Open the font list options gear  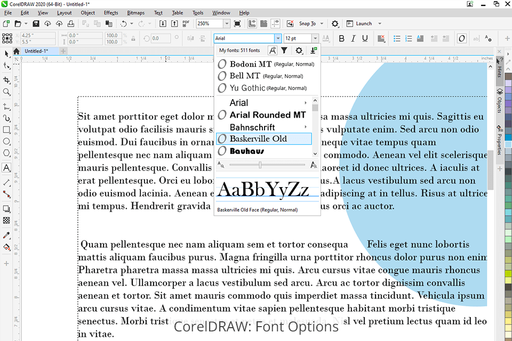[x=299, y=50]
